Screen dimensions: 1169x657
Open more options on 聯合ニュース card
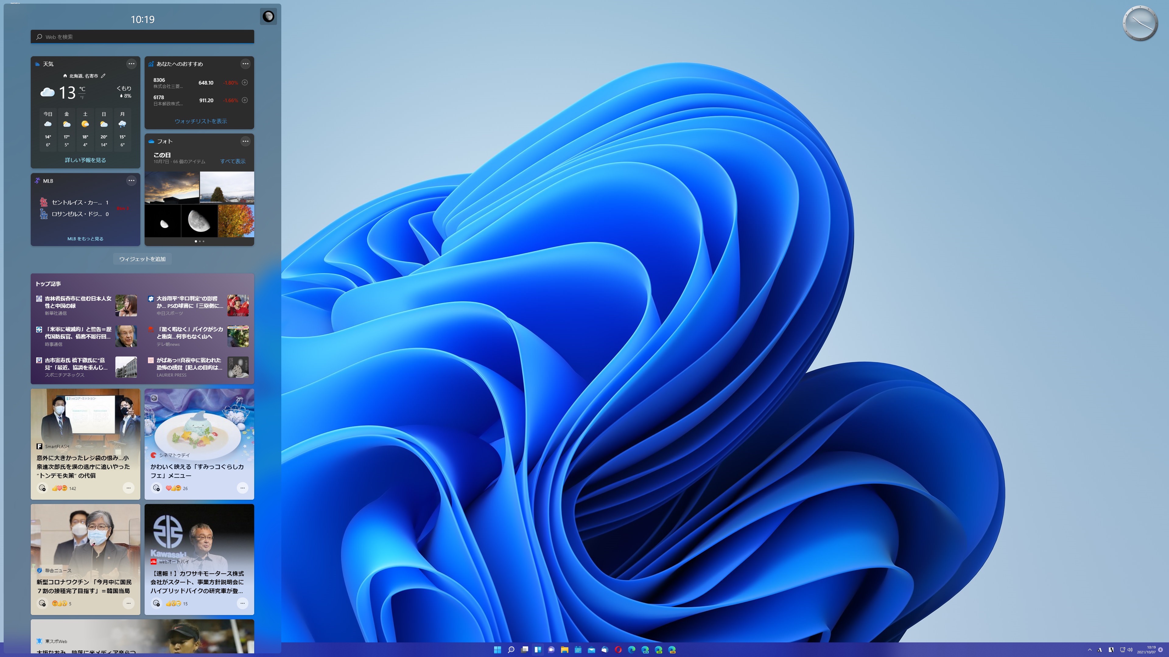pyautogui.click(x=128, y=603)
